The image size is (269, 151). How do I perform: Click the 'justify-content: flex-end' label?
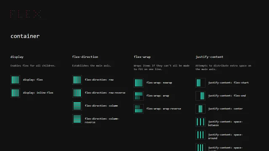(227, 96)
